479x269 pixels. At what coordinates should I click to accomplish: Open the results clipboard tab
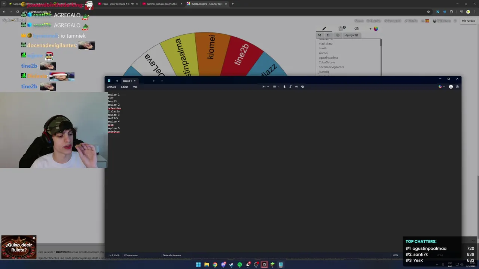(341, 29)
